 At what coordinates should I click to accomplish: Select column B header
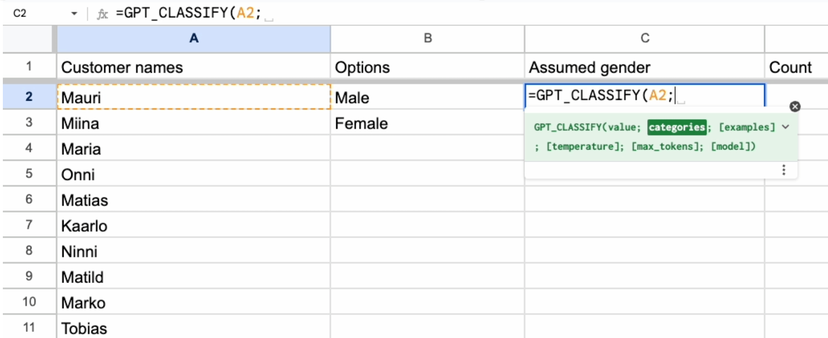(427, 38)
